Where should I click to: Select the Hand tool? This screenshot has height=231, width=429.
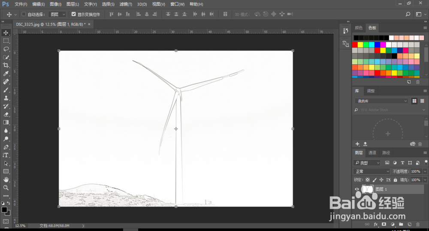pyautogui.click(x=6, y=180)
